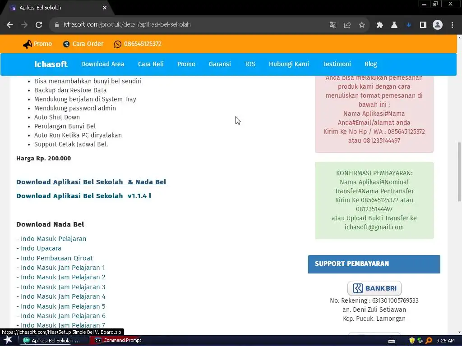Image resolution: width=462 pixels, height=346 pixels.
Task: Click the taskbar start star icon
Action: (x=8, y=340)
